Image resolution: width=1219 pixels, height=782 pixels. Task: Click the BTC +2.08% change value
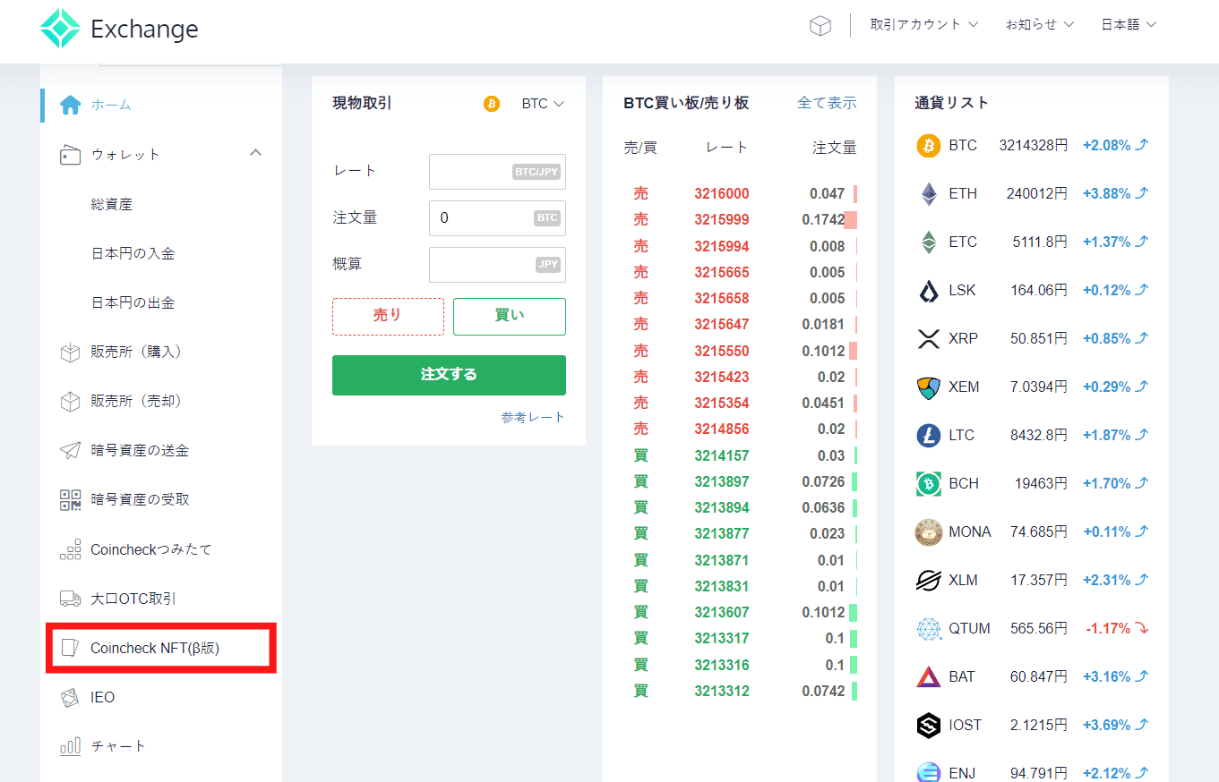(x=1106, y=145)
